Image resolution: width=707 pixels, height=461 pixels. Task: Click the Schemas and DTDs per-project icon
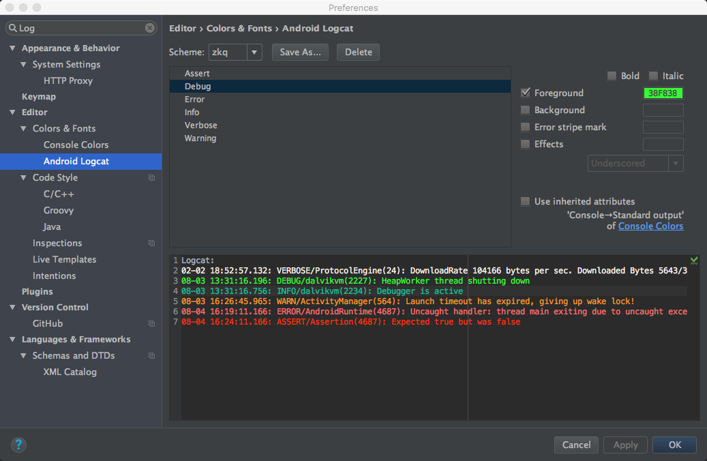151,356
